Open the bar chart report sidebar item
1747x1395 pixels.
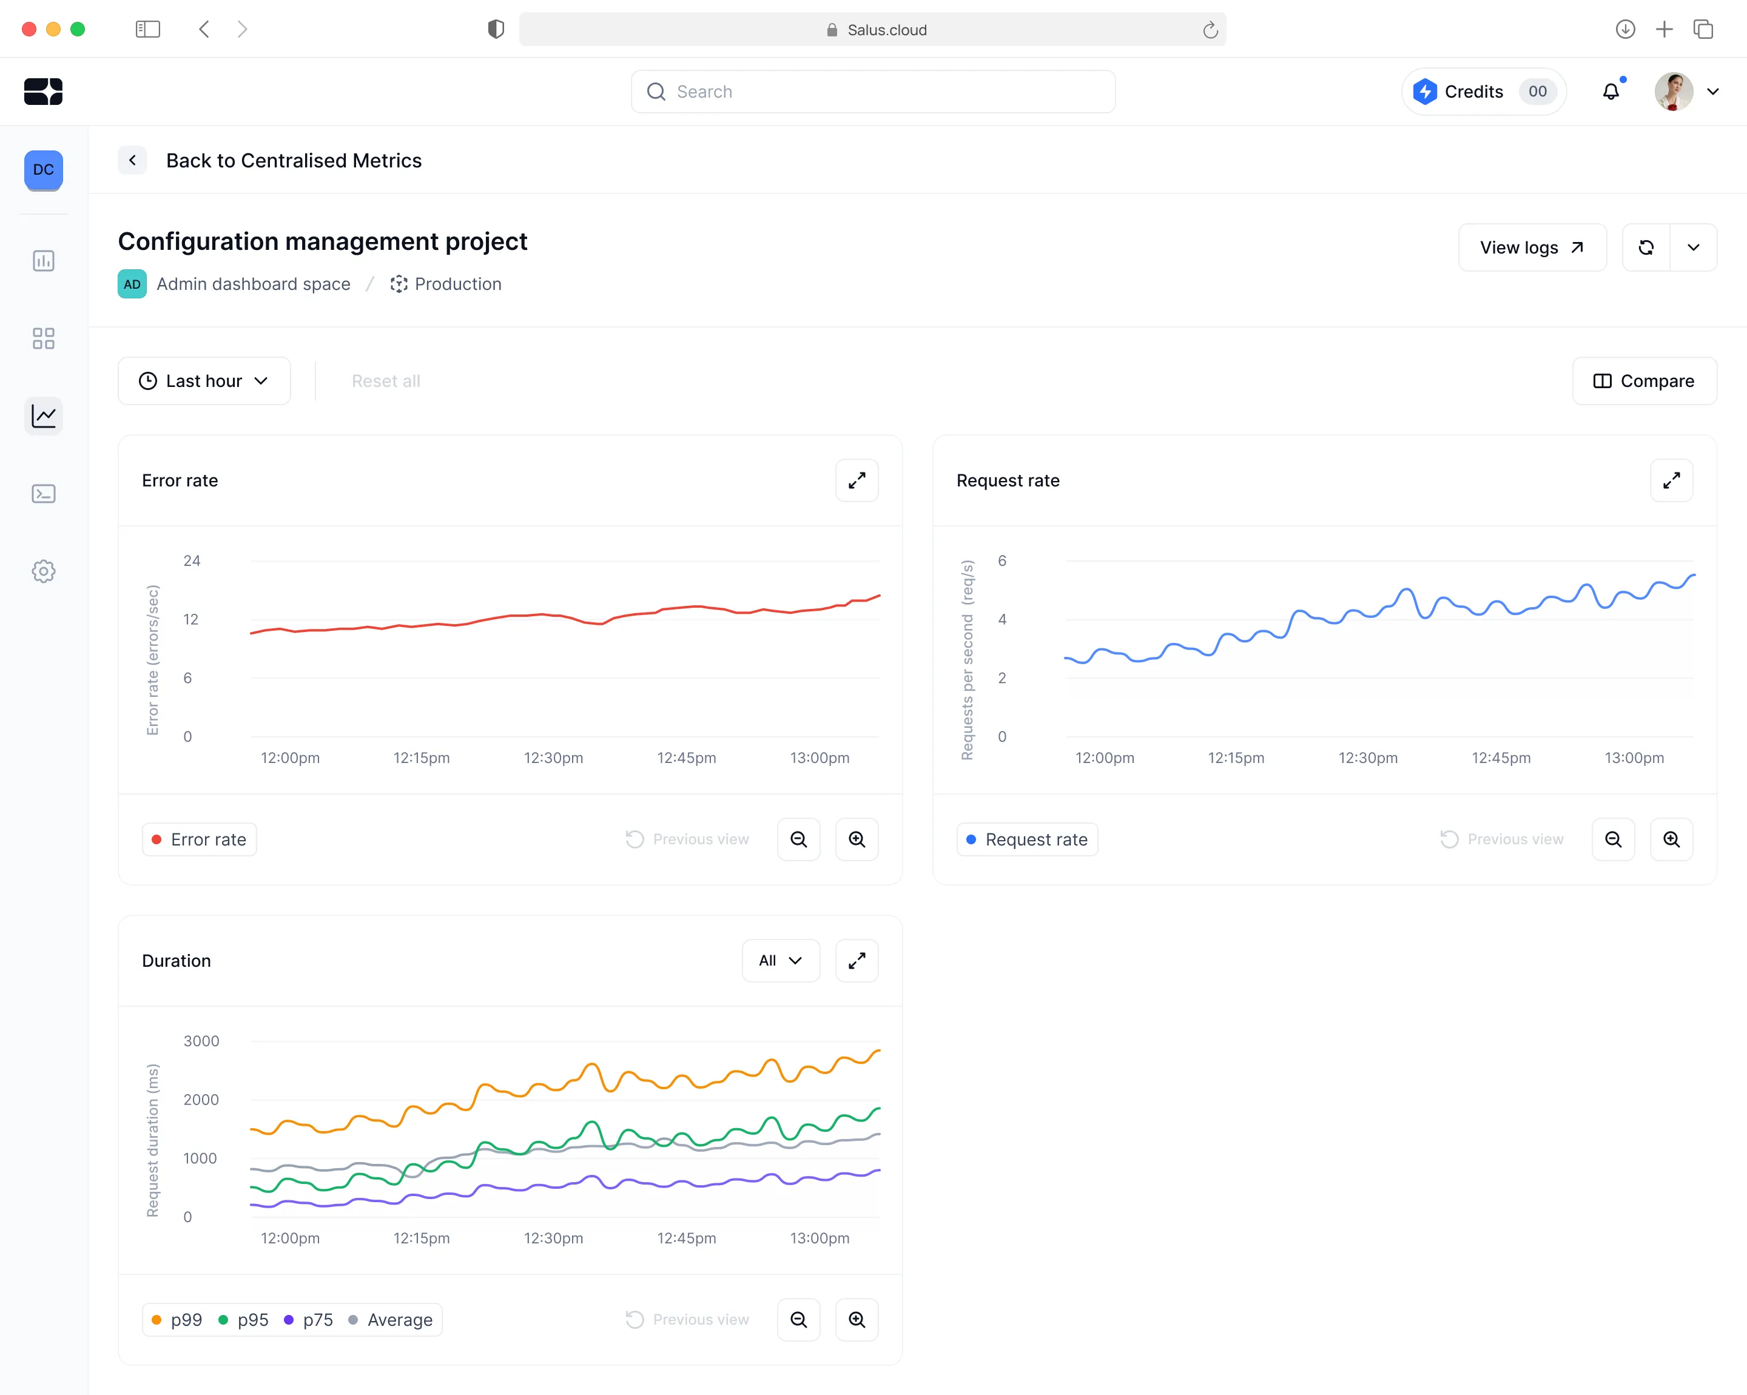point(44,260)
